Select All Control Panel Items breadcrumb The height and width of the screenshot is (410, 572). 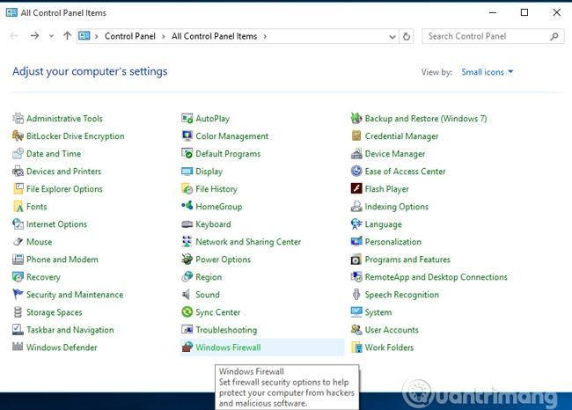coord(214,36)
